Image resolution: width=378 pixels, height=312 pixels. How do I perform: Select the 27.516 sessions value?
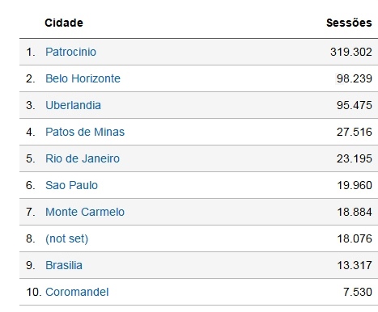click(355, 132)
